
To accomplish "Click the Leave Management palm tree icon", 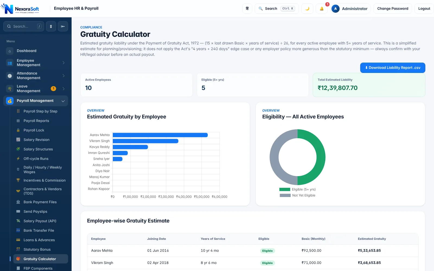I will pyautogui.click(x=10, y=89).
